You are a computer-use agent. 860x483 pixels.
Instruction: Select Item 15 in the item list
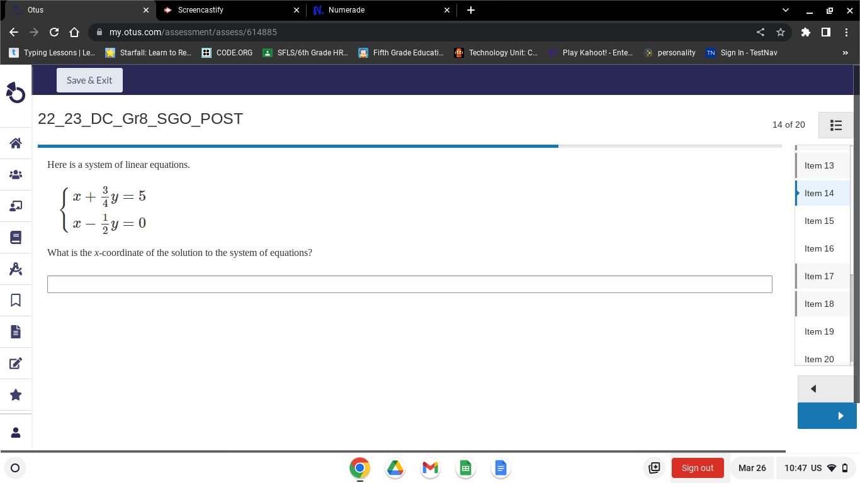[x=822, y=221]
